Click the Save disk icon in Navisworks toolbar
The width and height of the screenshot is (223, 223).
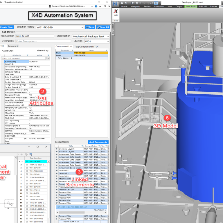132,3
